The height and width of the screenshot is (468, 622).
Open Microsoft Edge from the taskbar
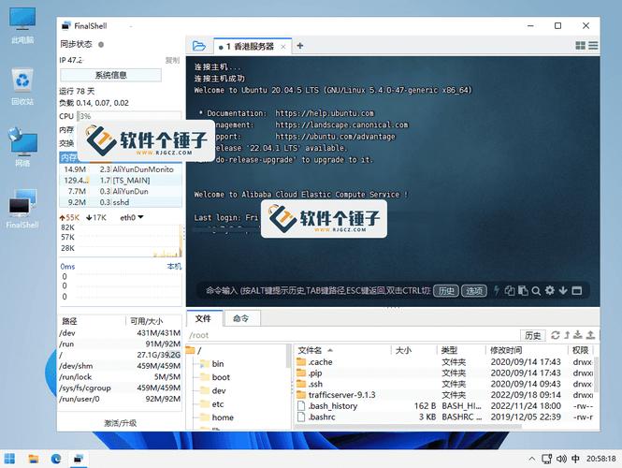pos(56,459)
